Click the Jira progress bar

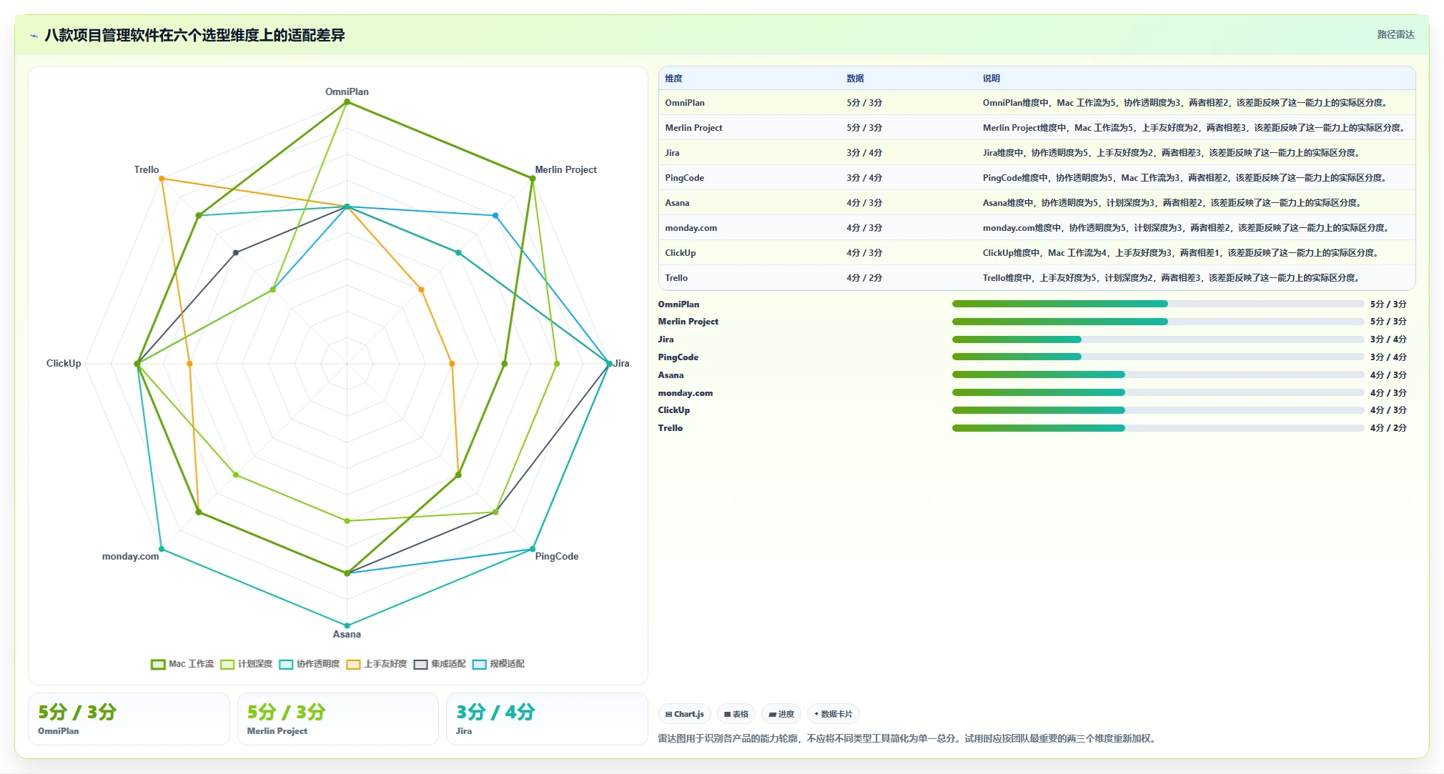[1158, 339]
